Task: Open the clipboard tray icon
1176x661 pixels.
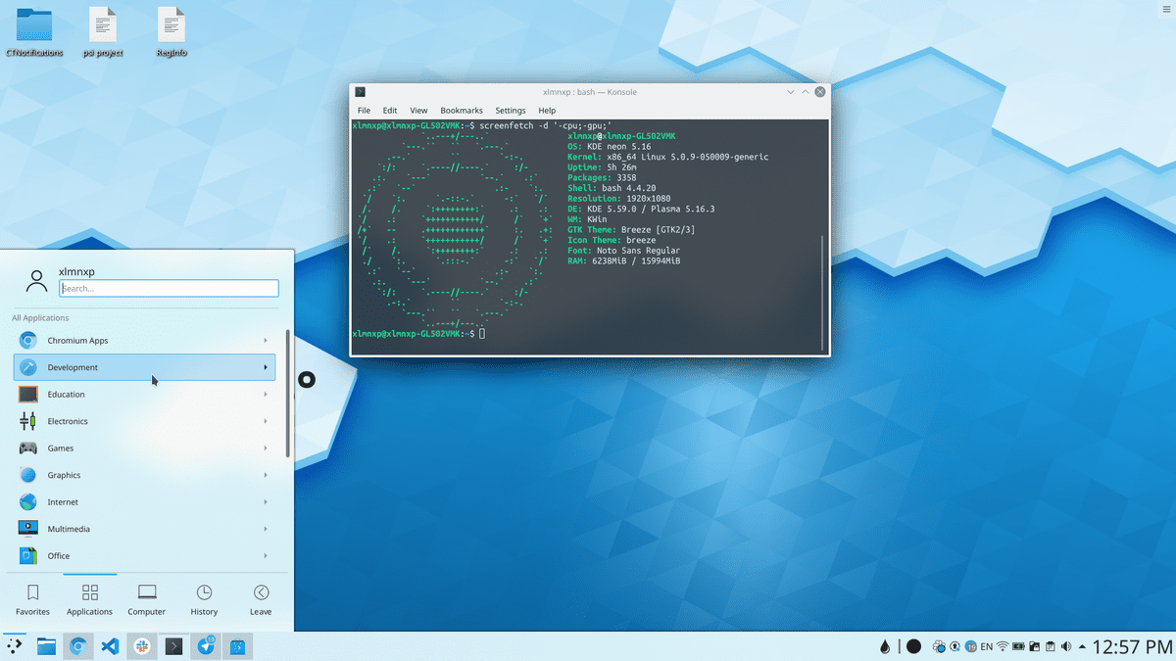Action: [1049, 646]
